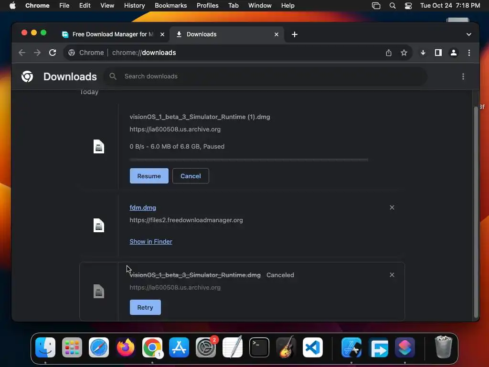This screenshot has width=489, height=367.
Task: Close the Downloads tab
Action: pos(276,34)
